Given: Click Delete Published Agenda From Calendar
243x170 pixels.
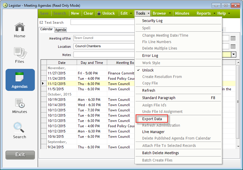Looking at the screenshot, I should coord(178,138).
